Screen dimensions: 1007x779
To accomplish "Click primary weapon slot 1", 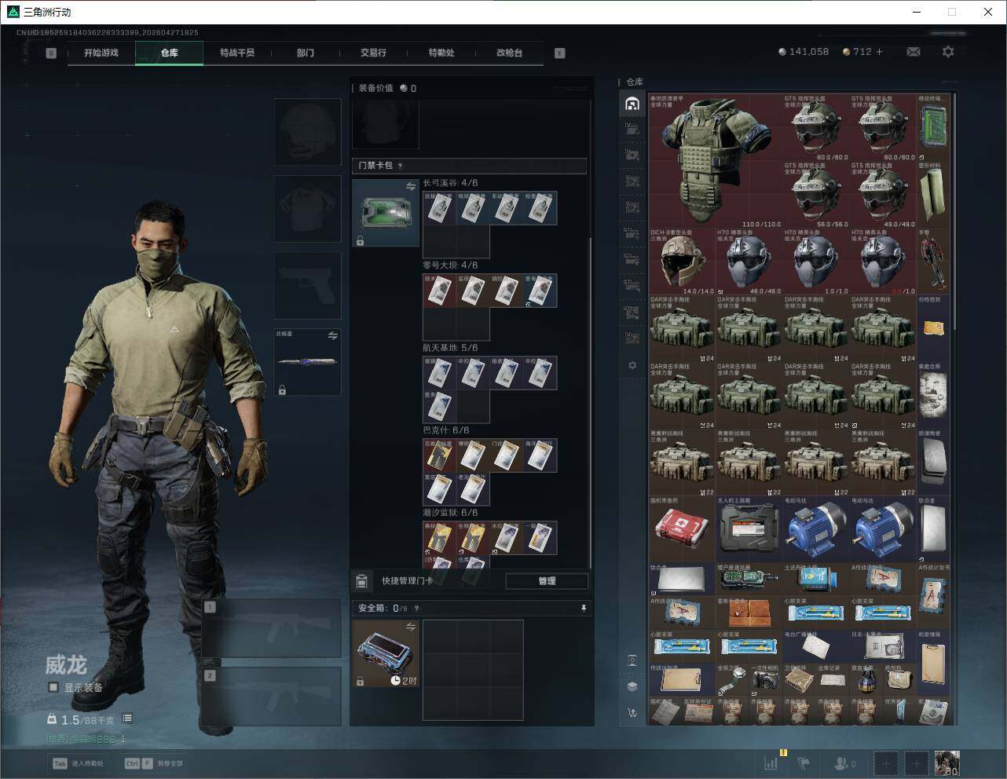I will pos(272,628).
